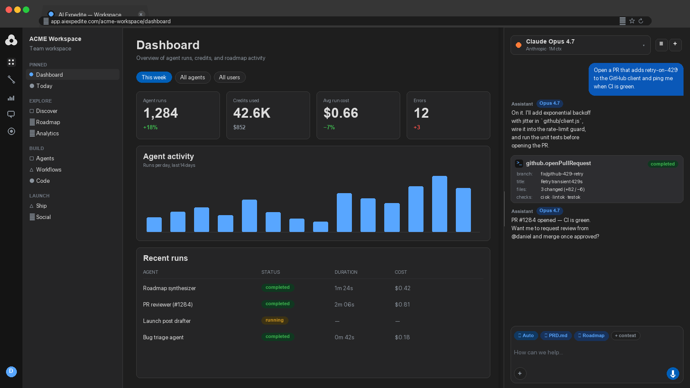Click the This week filter button
Screen dimensions: 690x388
[154, 77]
